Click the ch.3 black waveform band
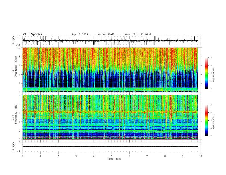The width and height of the screenshot is (226, 175). point(110,146)
